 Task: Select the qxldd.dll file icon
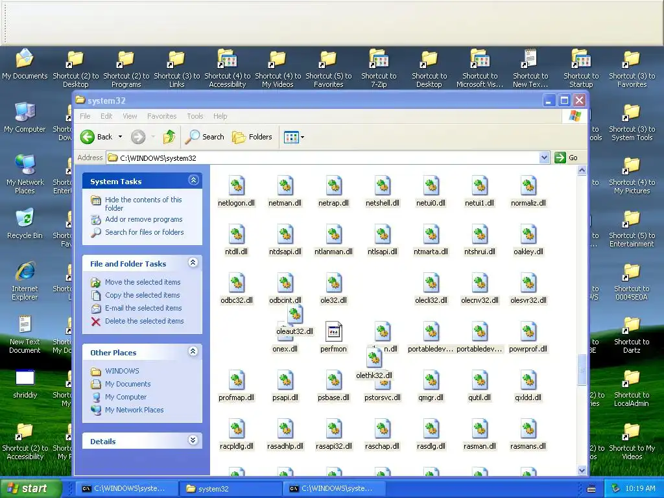tap(528, 381)
